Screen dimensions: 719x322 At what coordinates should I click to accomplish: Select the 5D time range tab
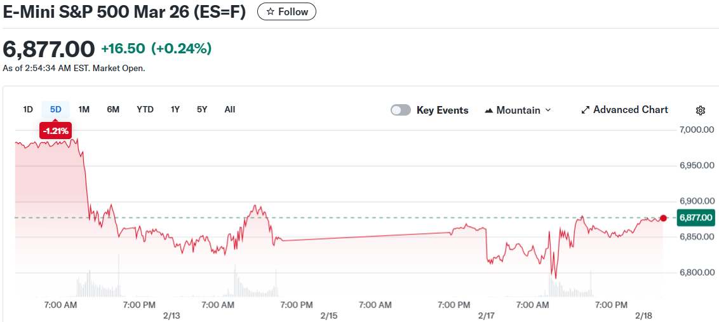tap(56, 109)
